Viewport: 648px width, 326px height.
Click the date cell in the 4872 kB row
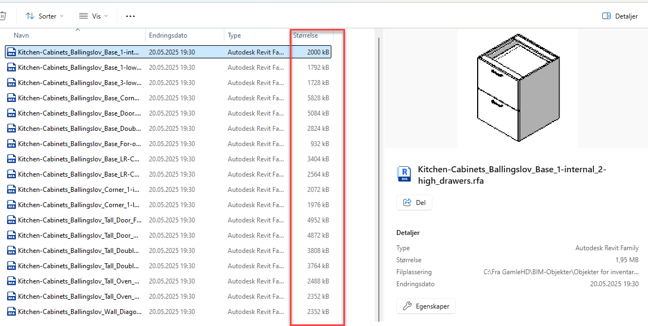pos(172,235)
